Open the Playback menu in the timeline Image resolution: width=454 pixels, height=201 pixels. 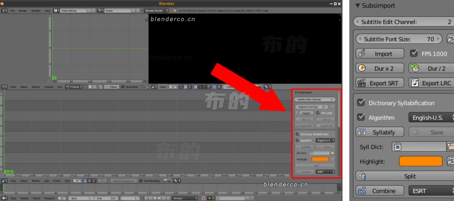[50, 199]
